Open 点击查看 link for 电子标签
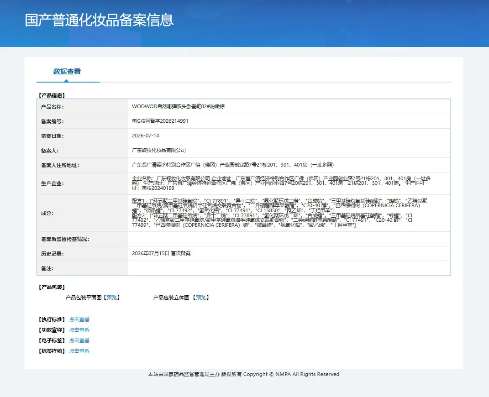489x397 pixels. click(79, 340)
